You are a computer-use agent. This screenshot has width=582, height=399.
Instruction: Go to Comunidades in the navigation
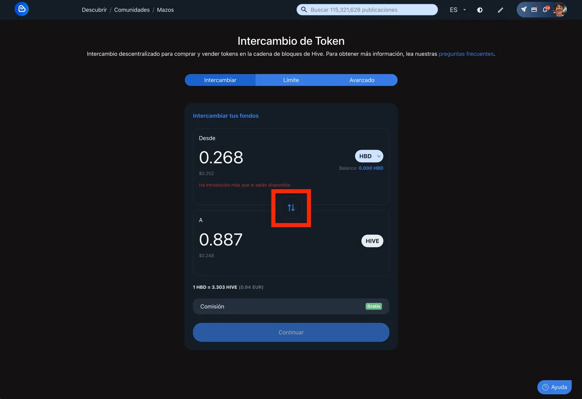(x=132, y=10)
